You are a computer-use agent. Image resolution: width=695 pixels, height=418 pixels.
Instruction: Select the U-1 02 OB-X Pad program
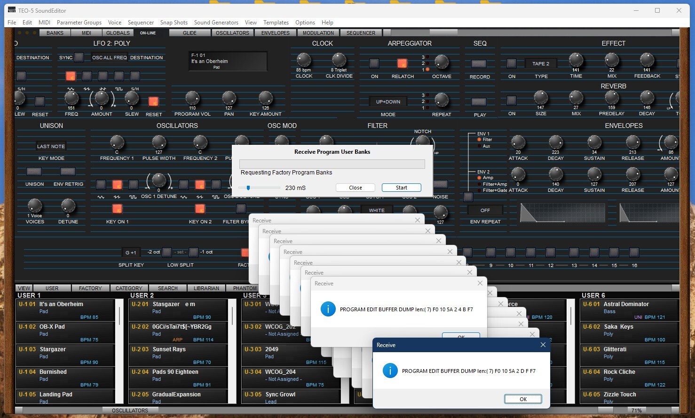[65, 332]
